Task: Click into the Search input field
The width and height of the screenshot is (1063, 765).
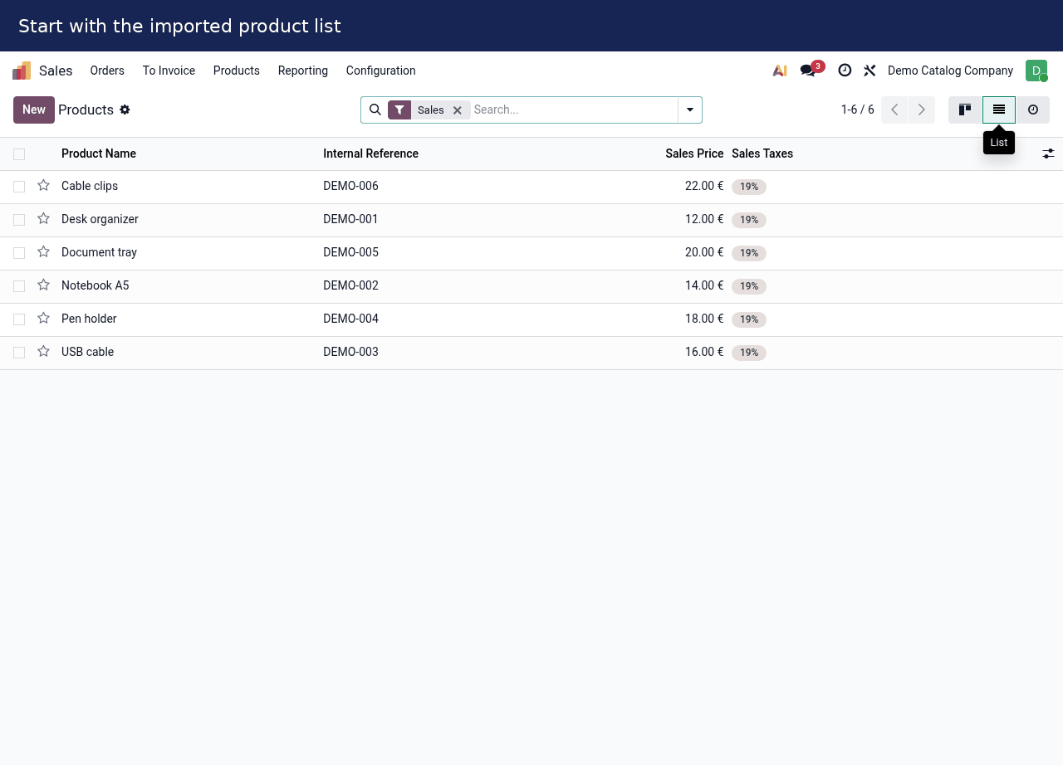Action: pos(574,110)
